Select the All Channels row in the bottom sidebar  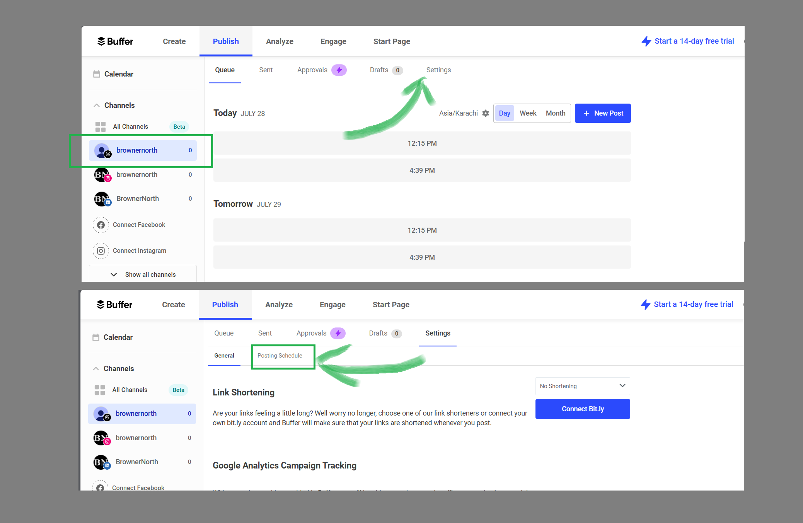tap(142, 390)
